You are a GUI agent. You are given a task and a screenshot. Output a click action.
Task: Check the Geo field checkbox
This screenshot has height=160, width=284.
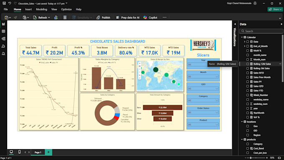(248, 126)
